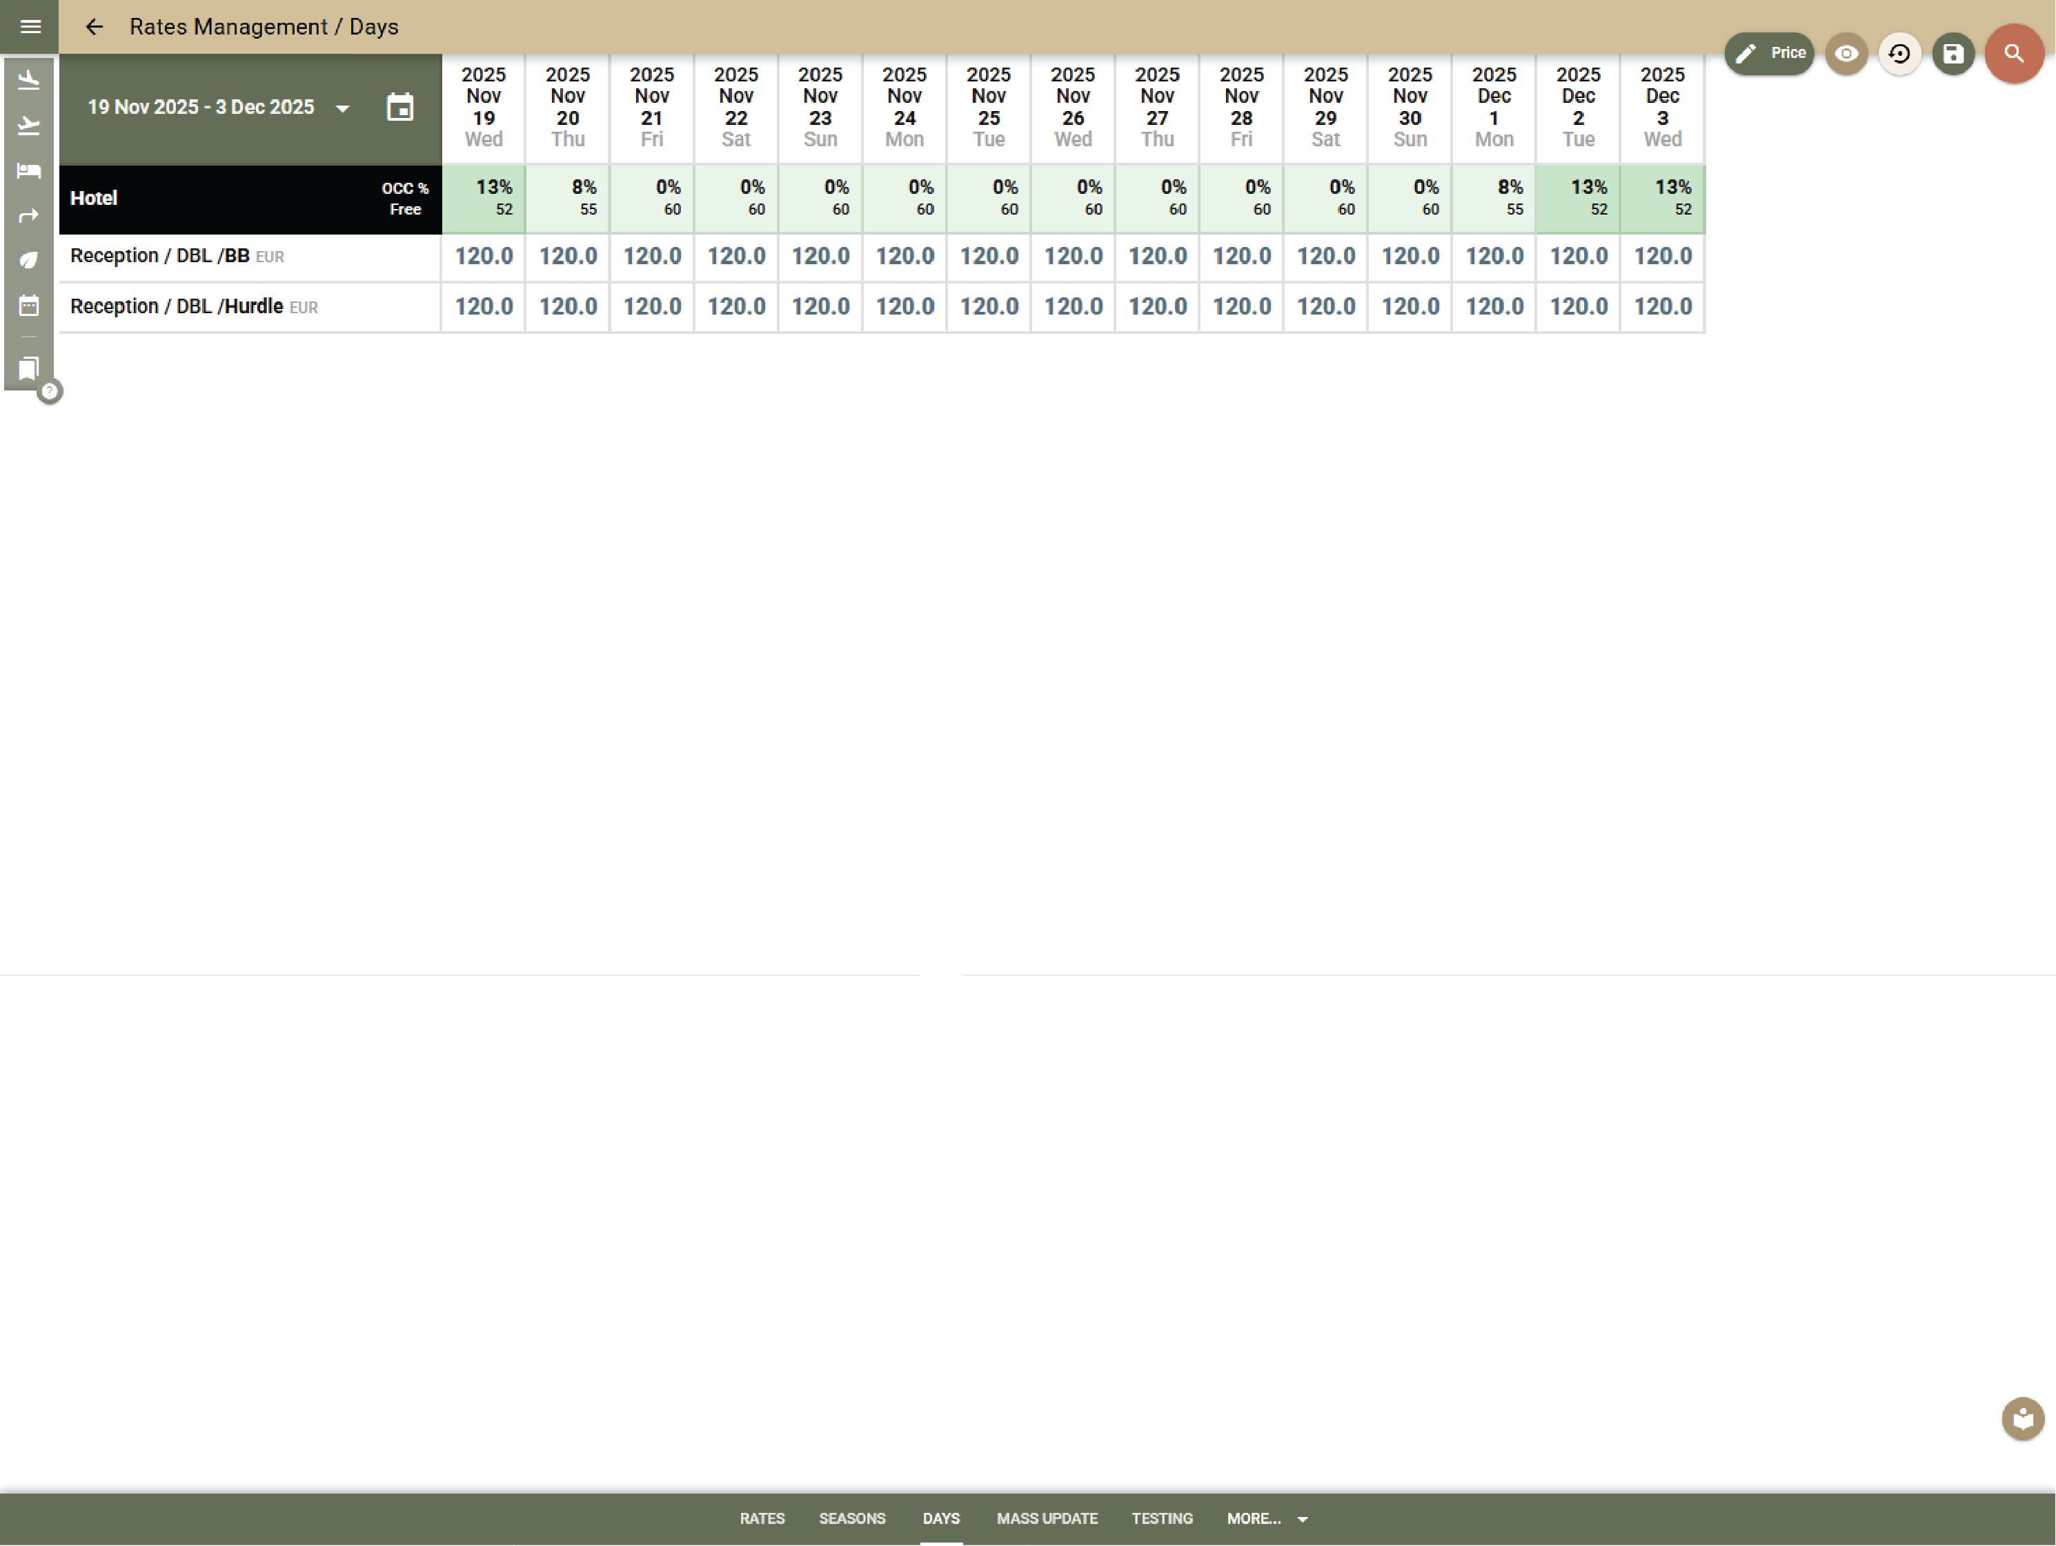This screenshot has width=2056, height=1546.
Task: Click the arrivals plane landing icon
Action: 29,80
